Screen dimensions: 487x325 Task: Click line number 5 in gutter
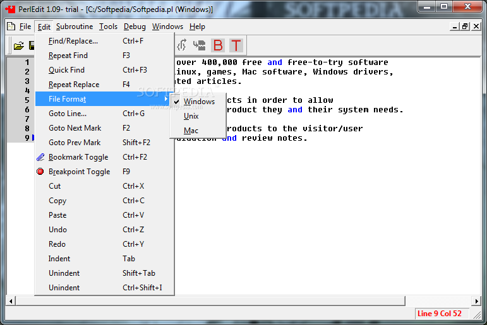coord(27,100)
